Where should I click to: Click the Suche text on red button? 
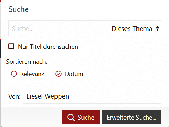[86, 118]
